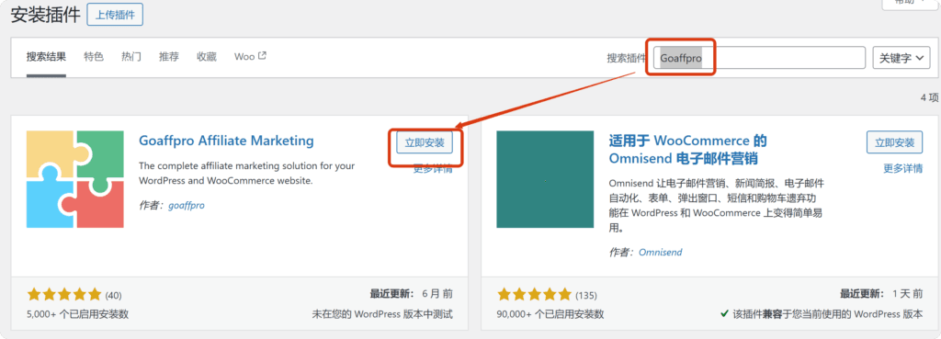Install the Omnisend WooCommerce plugin
This screenshot has height=339, width=941.
coord(895,142)
